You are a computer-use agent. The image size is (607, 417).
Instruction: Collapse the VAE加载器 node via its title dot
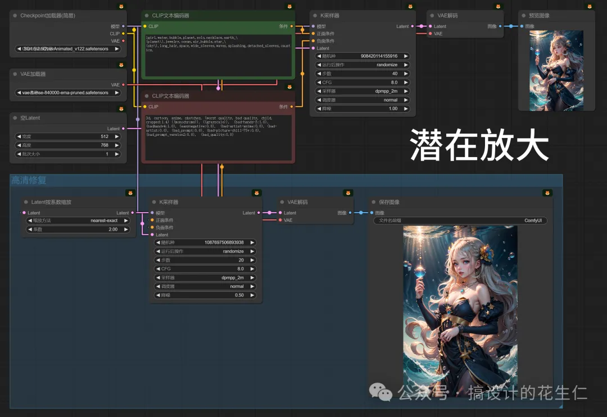click(15, 74)
